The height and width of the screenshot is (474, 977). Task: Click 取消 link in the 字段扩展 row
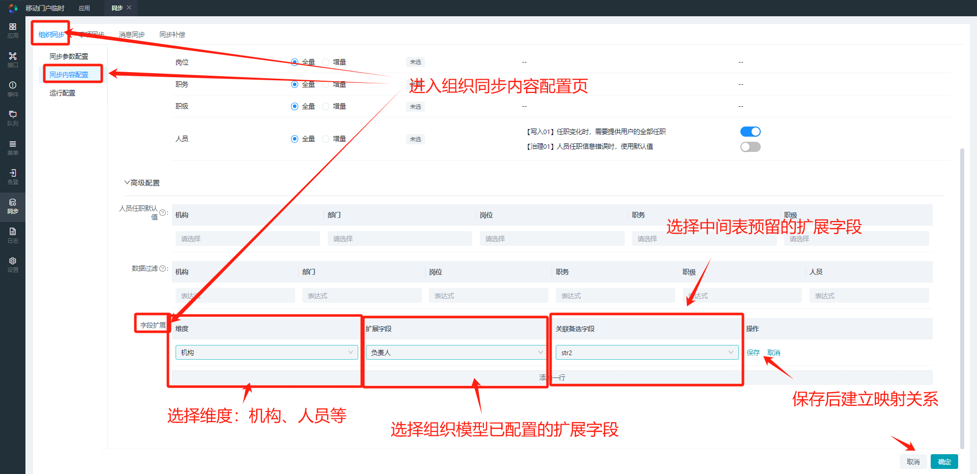(773, 353)
